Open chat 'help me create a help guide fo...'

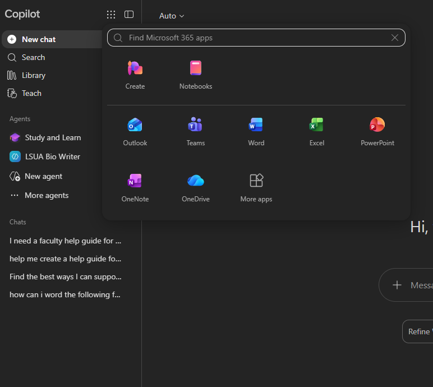tap(66, 259)
